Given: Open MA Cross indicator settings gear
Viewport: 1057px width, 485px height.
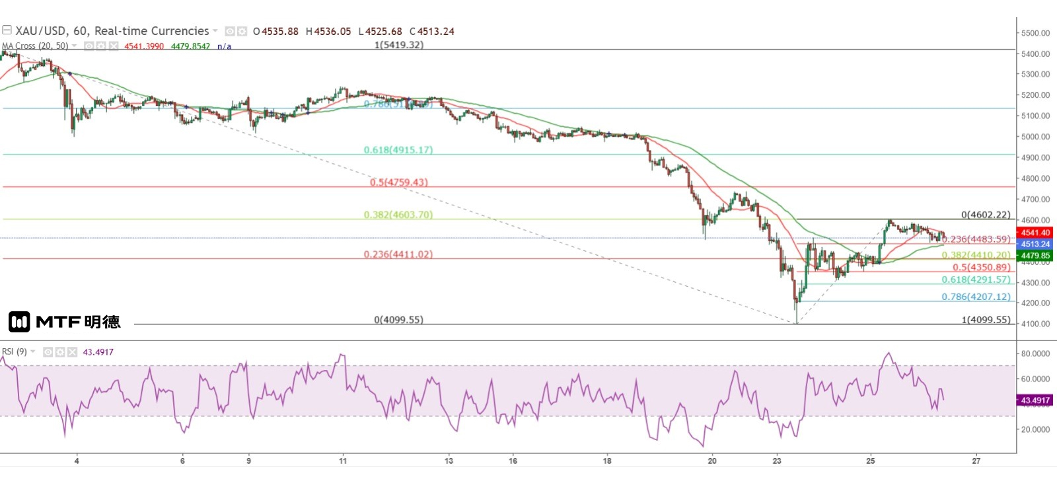Looking at the screenshot, I should pos(101,46).
